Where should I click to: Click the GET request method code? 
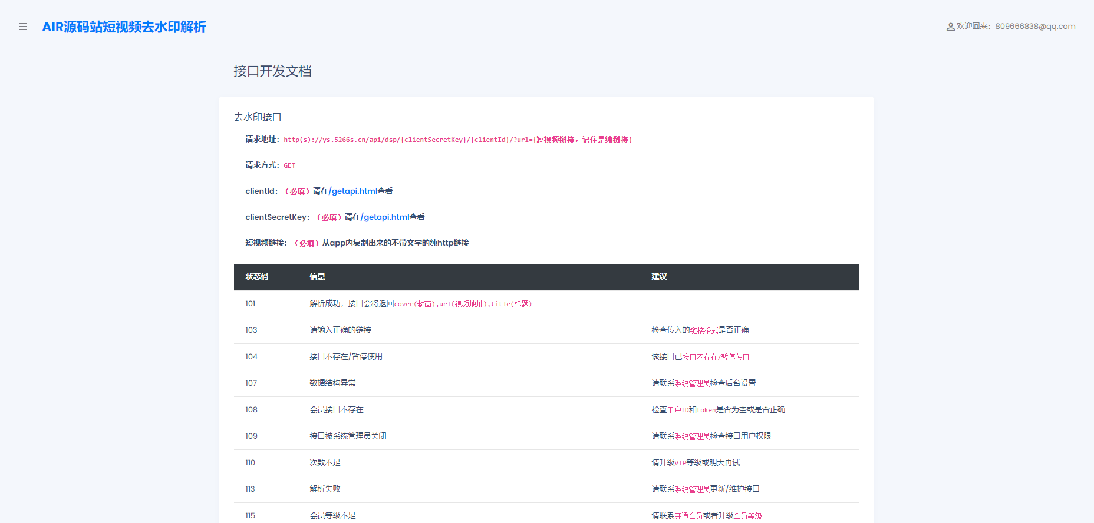point(289,165)
